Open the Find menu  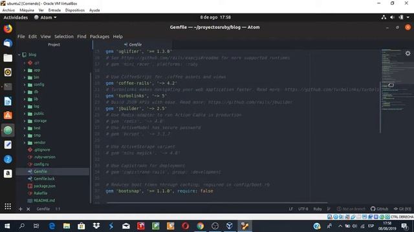tap(82, 37)
